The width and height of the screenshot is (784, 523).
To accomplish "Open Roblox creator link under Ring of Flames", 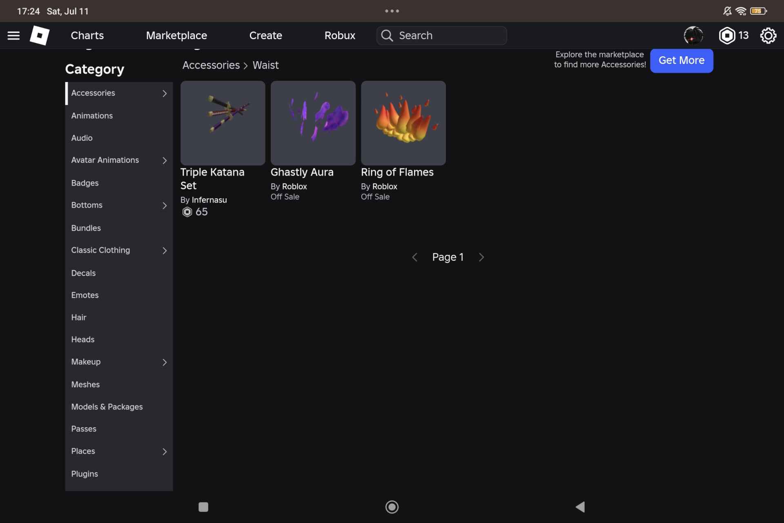I will (385, 186).
